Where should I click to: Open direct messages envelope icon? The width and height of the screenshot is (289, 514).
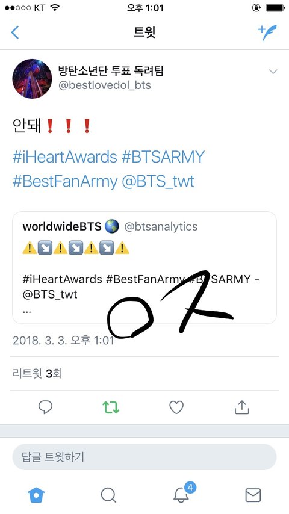[x=253, y=495]
